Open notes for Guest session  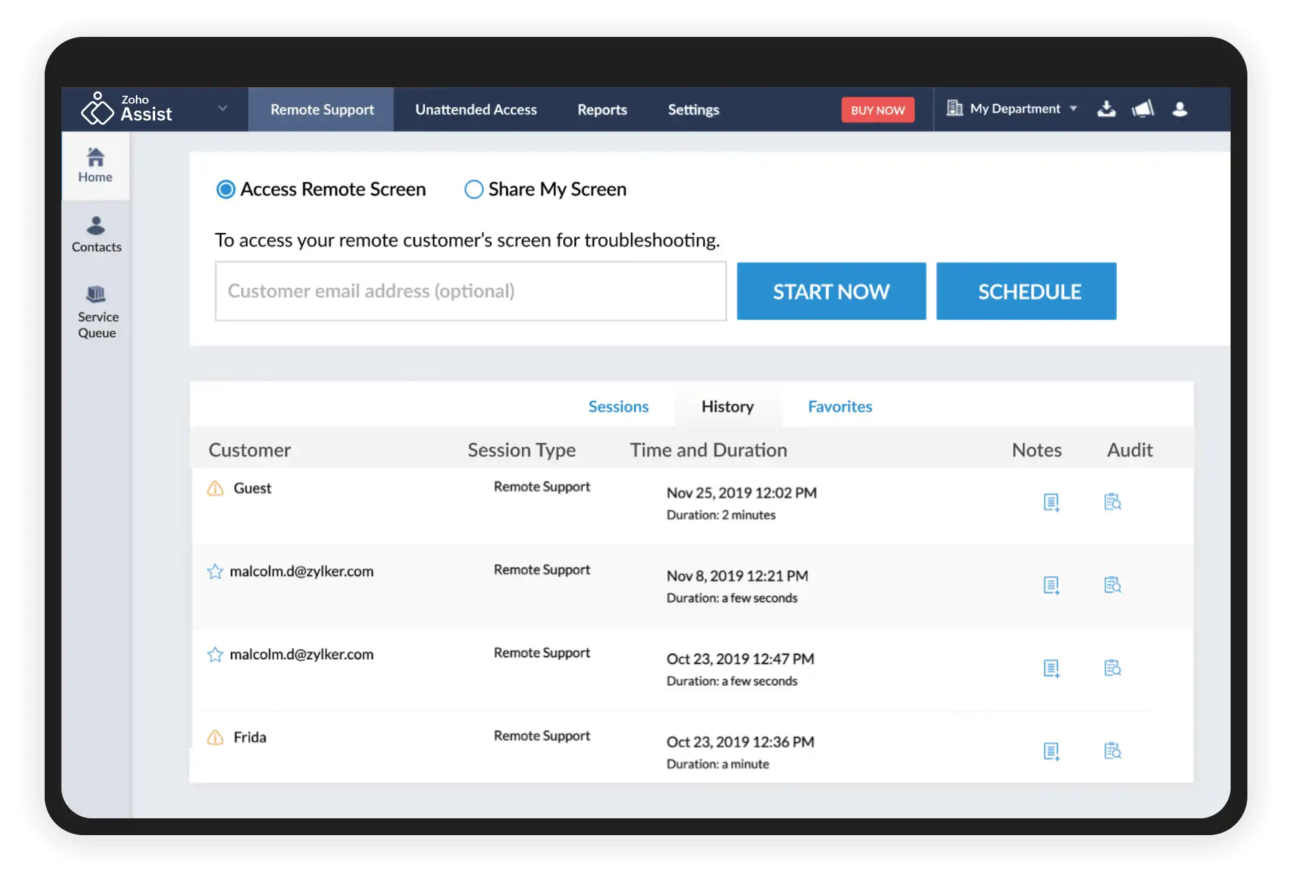pyautogui.click(x=1051, y=502)
